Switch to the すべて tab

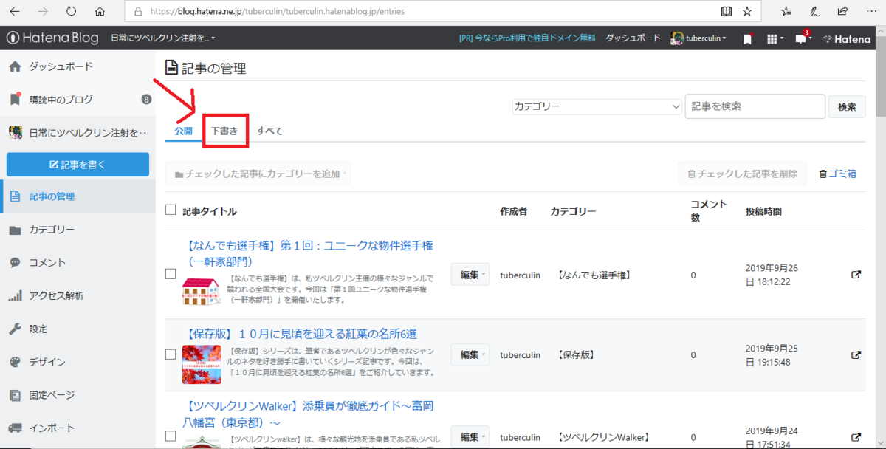pyautogui.click(x=269, y=130)
